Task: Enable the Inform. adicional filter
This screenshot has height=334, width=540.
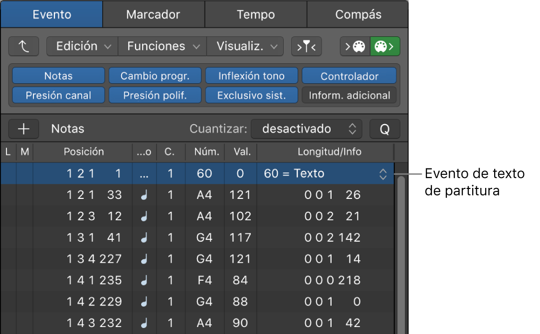Action: click(349, 95)
